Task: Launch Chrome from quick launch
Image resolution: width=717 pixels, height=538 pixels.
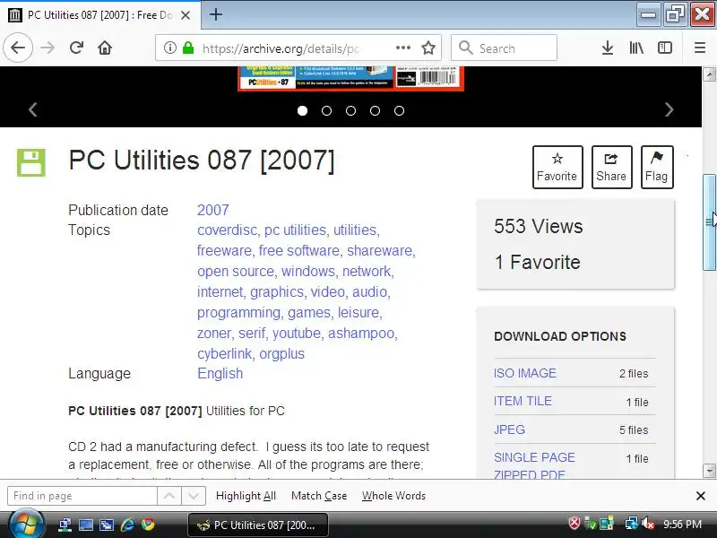Action: click(148, 525)
